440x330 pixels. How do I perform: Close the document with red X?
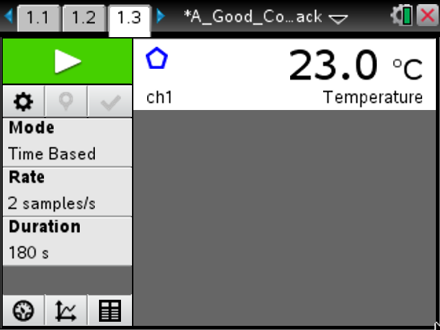pos(428,16)
